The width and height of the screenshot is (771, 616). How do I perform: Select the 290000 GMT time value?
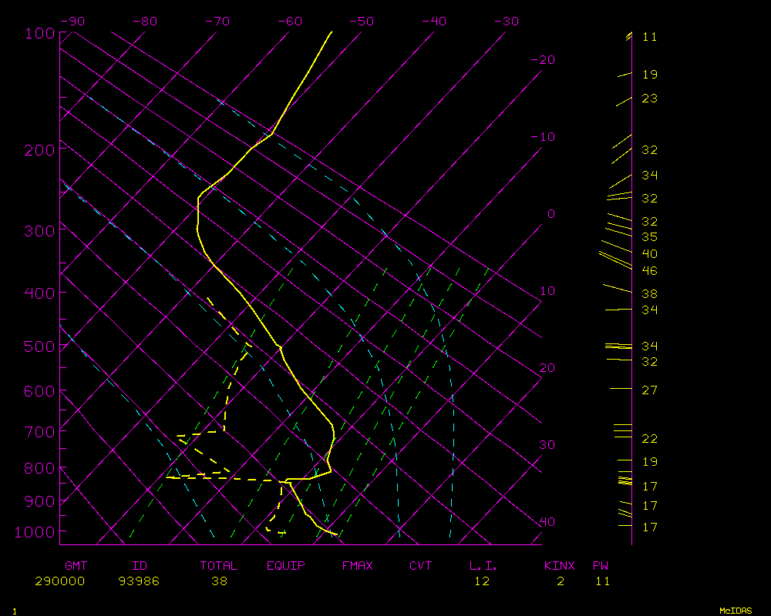[59, 581]
